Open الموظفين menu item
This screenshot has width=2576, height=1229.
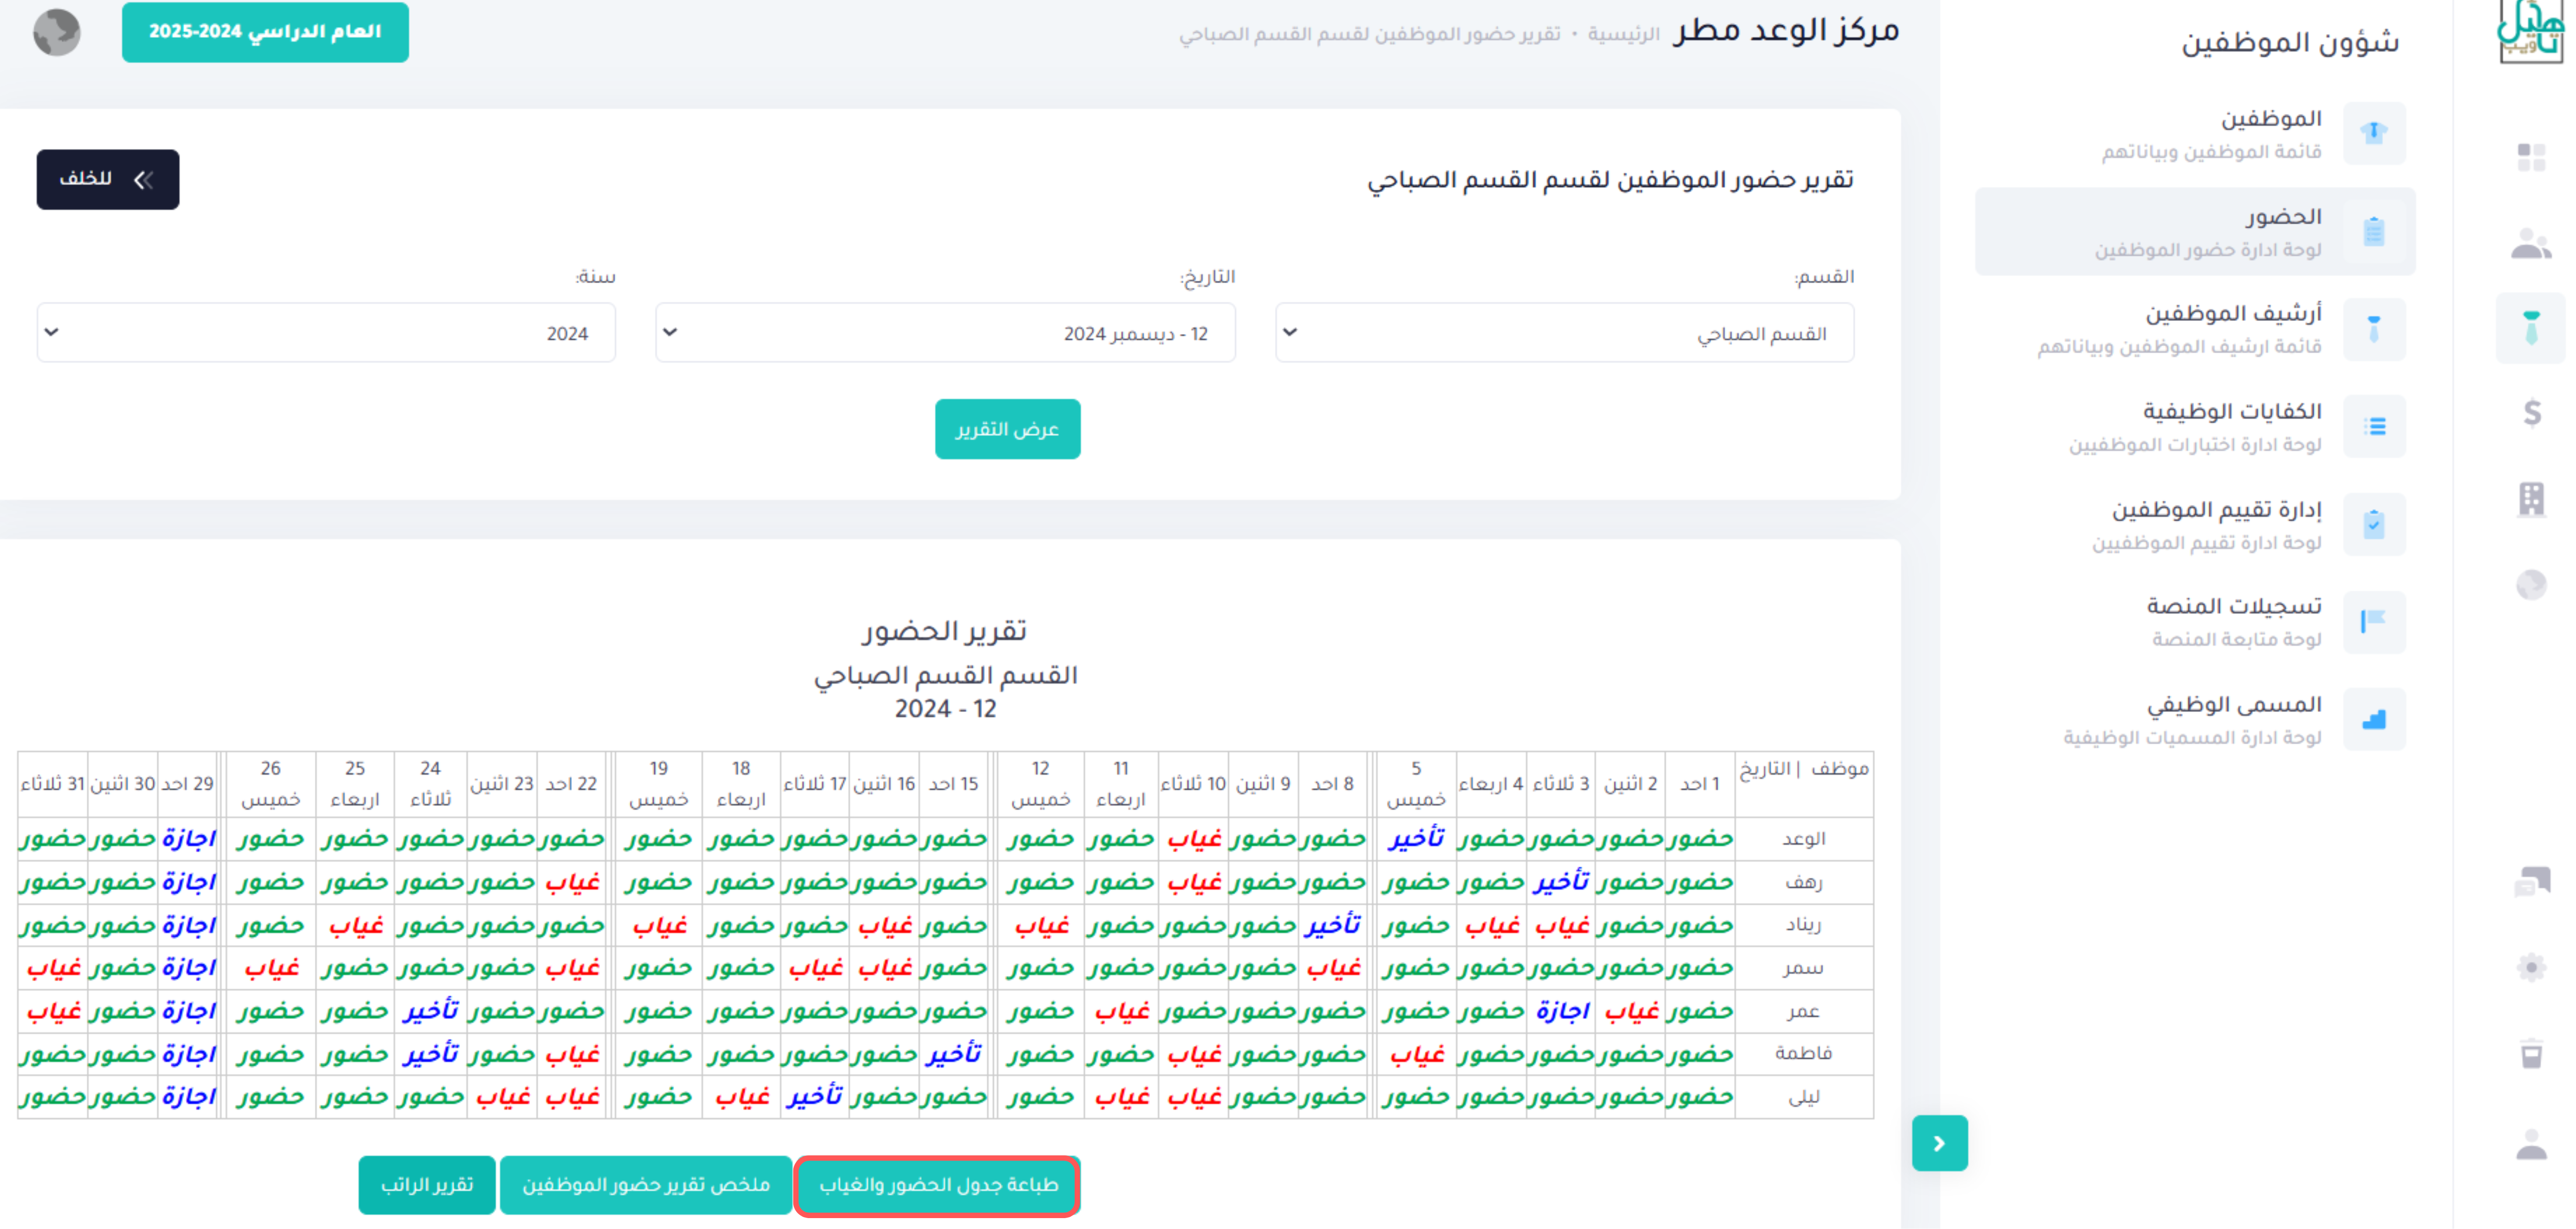2195,132
